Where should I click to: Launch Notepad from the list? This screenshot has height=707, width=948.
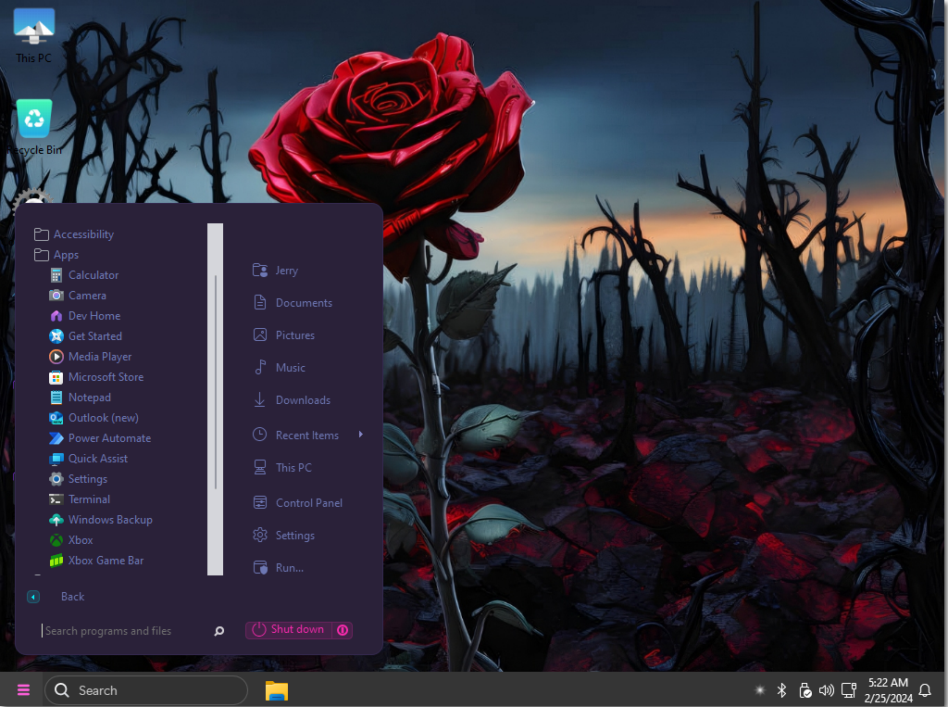click(89, 398)
